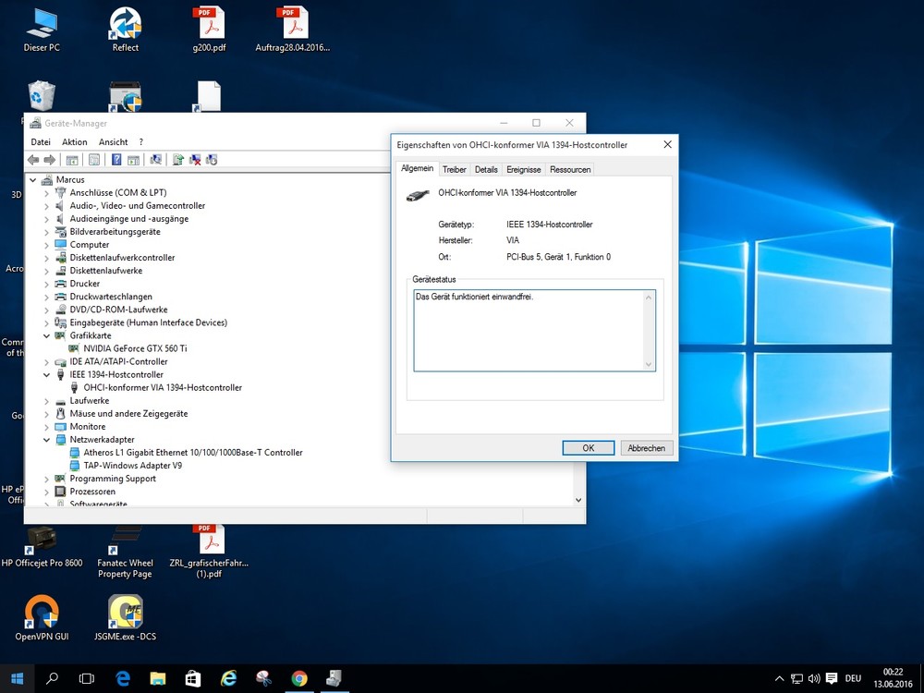
Task: Click the scan for hardware changes toolbar icon
Action: point(155,160)
